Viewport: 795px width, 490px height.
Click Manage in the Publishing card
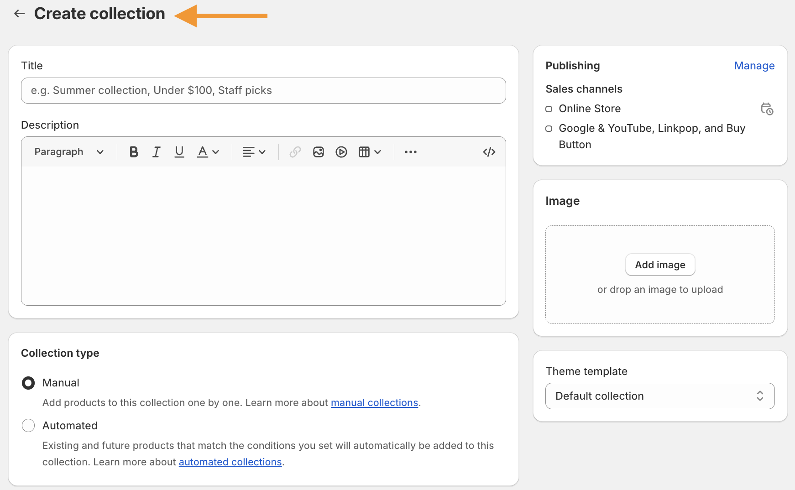tap(754, 66)
